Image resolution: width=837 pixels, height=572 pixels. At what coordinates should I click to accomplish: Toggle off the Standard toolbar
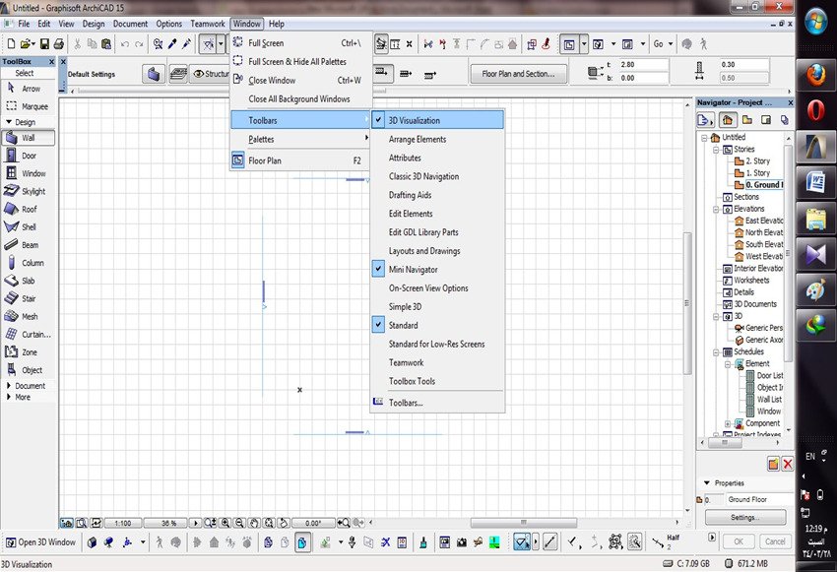point(403,325)
